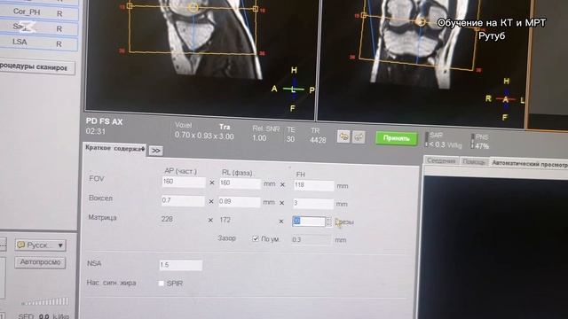Open the Русск... language dropdown

40,245
